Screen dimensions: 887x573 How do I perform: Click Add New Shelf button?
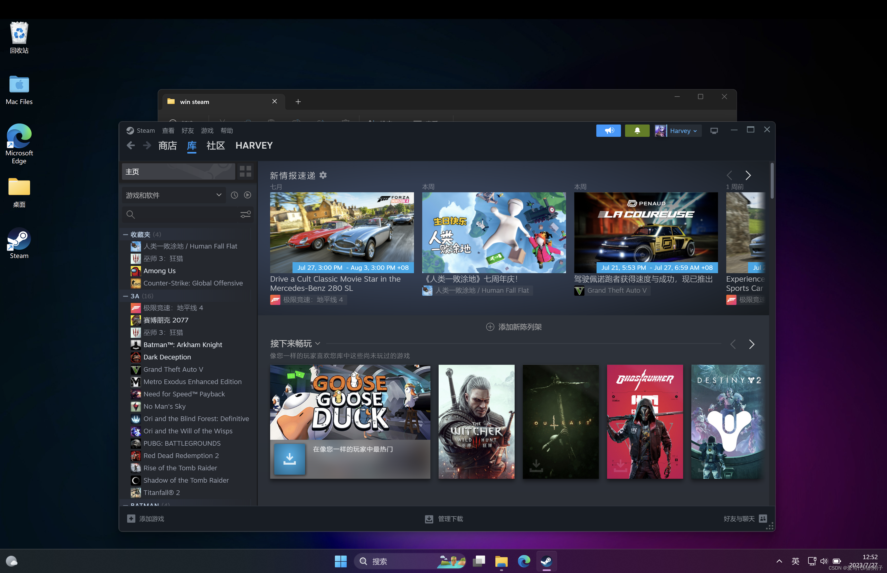(514, 327)
